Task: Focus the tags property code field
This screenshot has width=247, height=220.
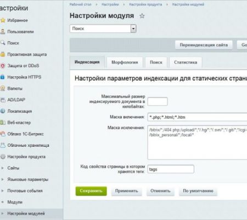Action: pos(171,169)
